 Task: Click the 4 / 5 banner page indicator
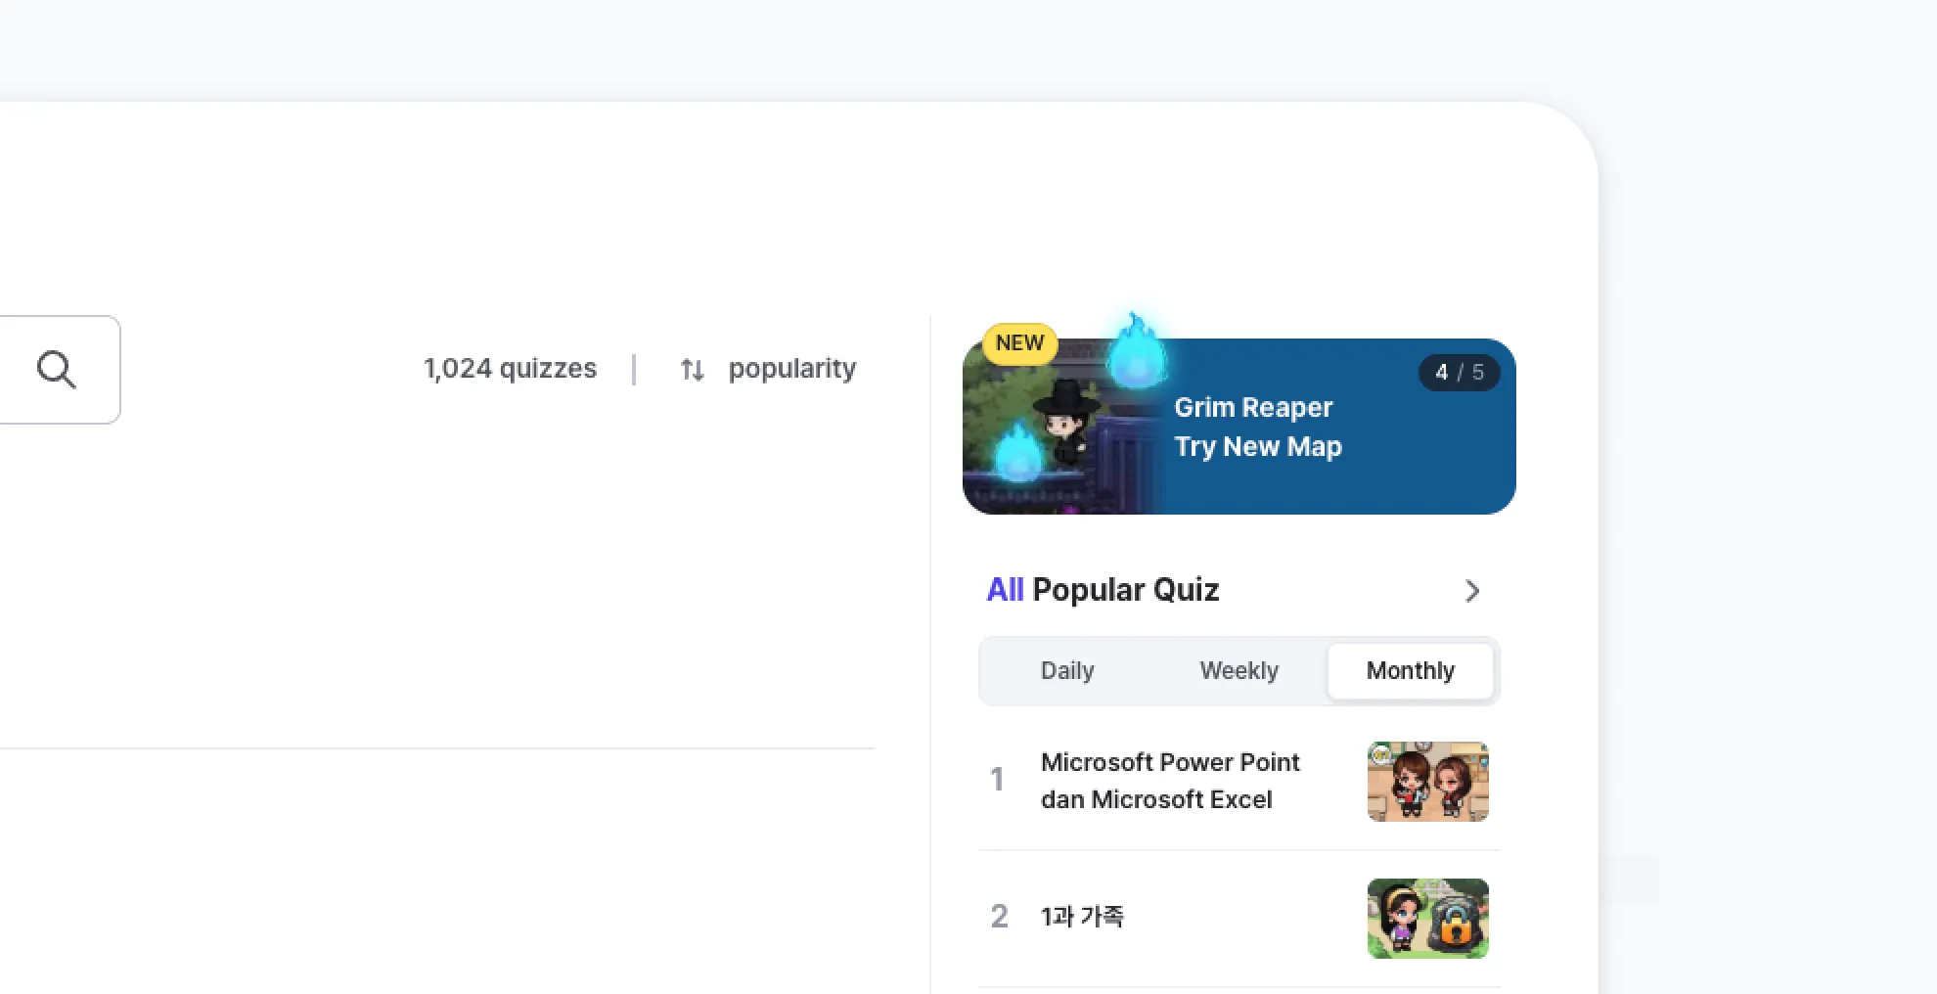coord(1459,373)
